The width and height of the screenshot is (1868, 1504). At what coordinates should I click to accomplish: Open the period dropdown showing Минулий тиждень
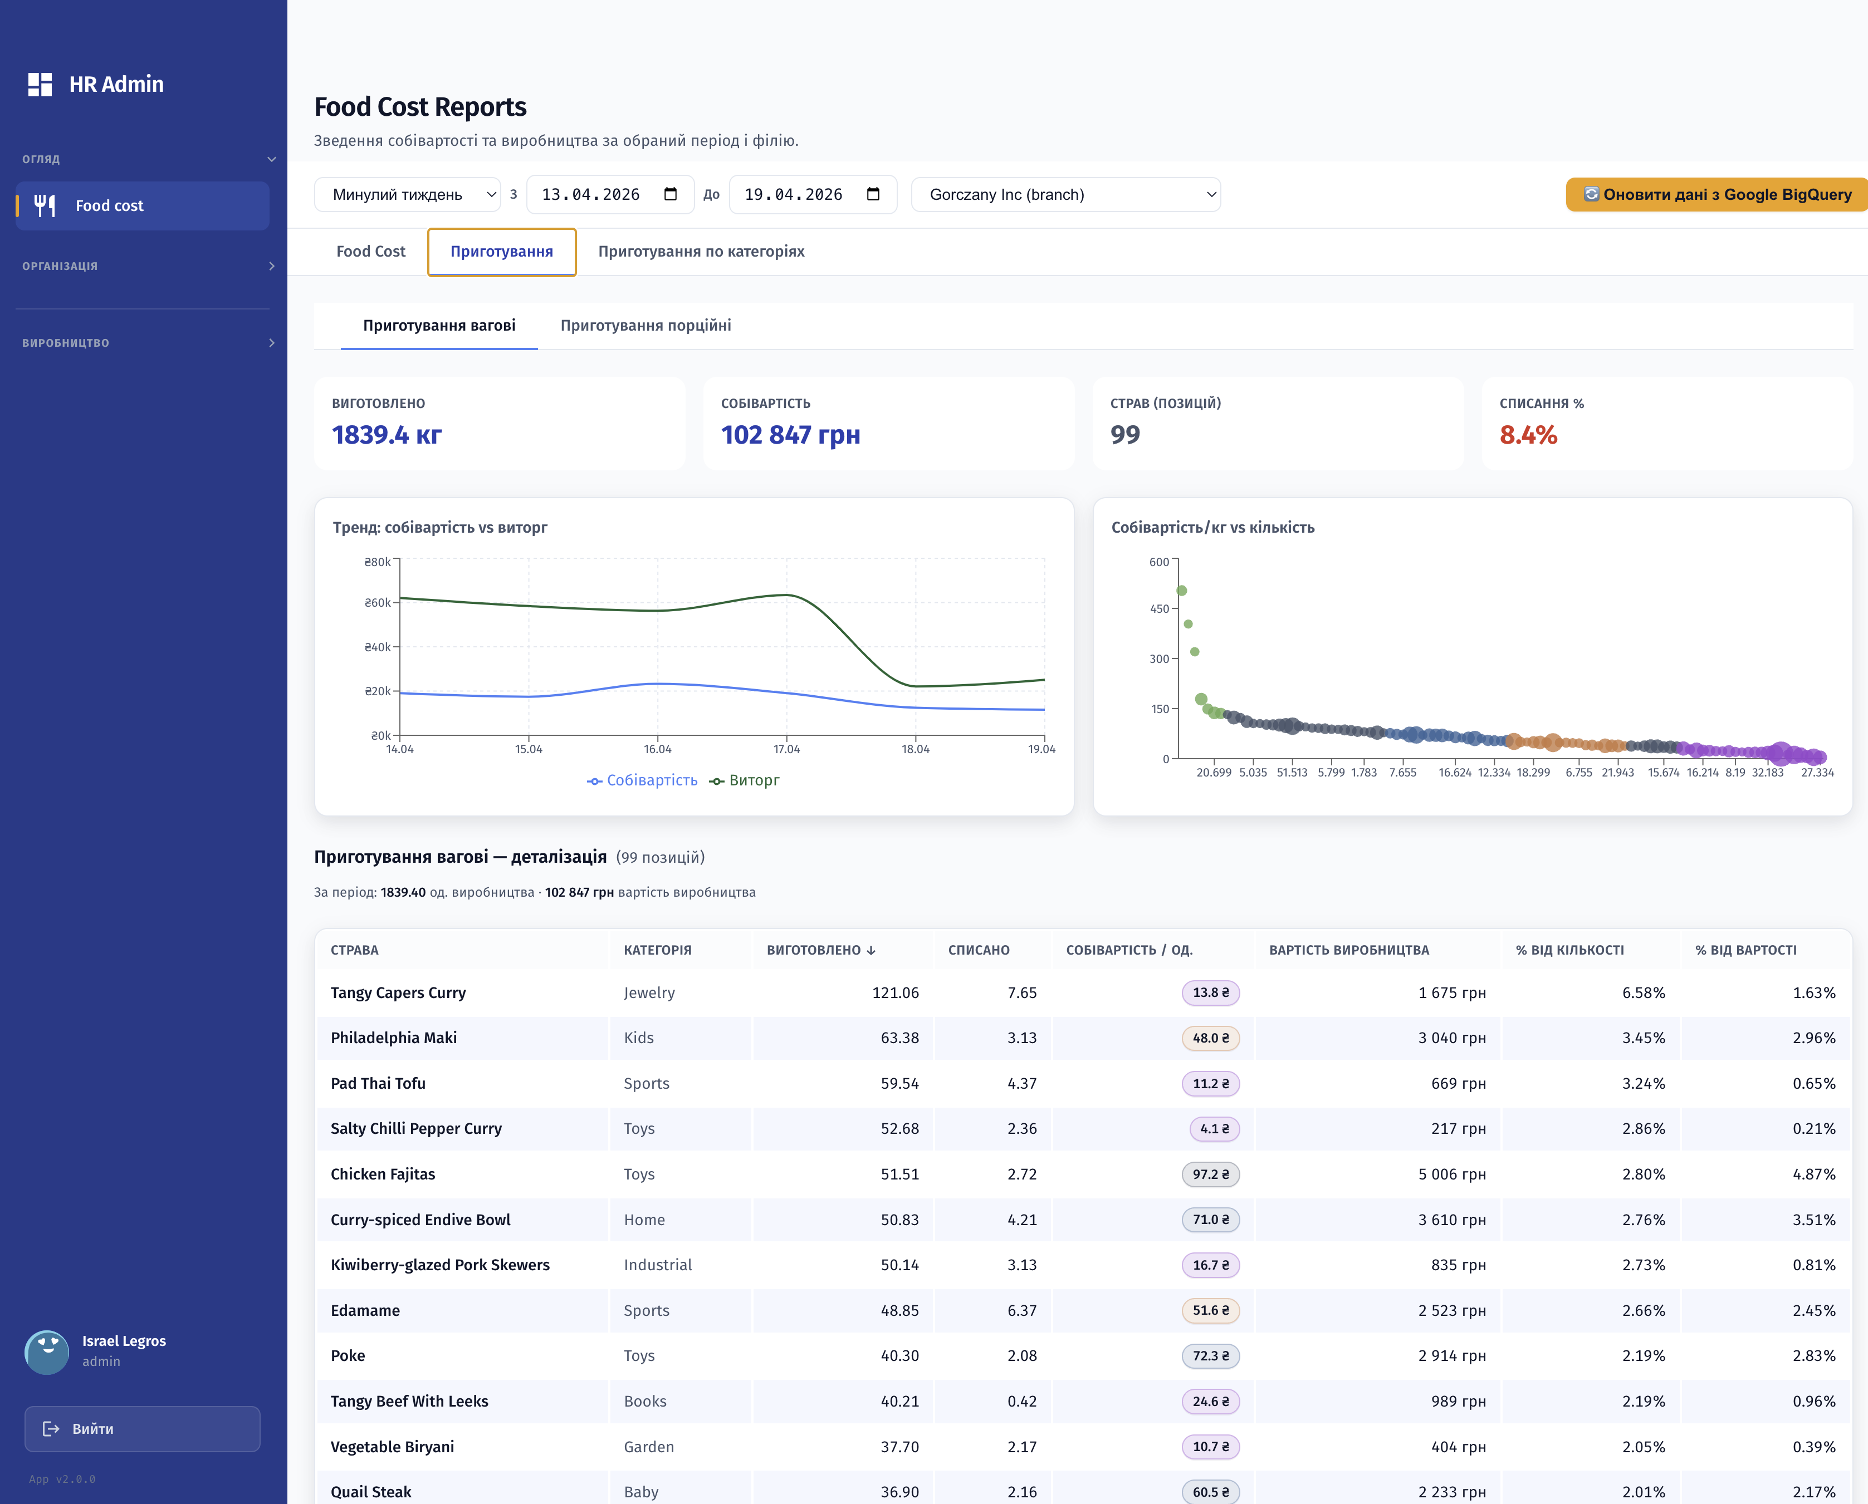(407, 194)
